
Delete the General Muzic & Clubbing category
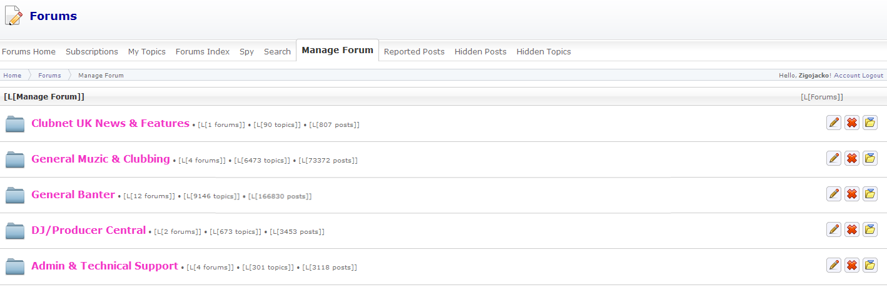coord(851,158)
